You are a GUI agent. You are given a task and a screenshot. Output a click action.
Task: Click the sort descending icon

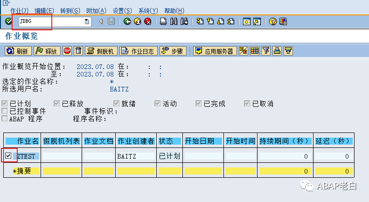pos(288,51)
